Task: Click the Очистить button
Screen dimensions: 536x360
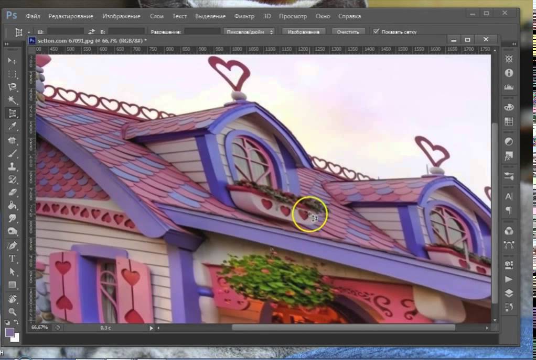Action: (x=348, y=32)
